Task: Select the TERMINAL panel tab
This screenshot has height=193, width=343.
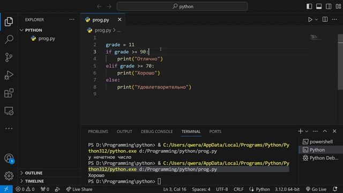Action: 191,131
